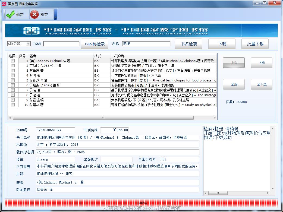Click the app icon in title bar
This screenshot has width=283, height=212.
pyautogui.click(x=4, y=4)
